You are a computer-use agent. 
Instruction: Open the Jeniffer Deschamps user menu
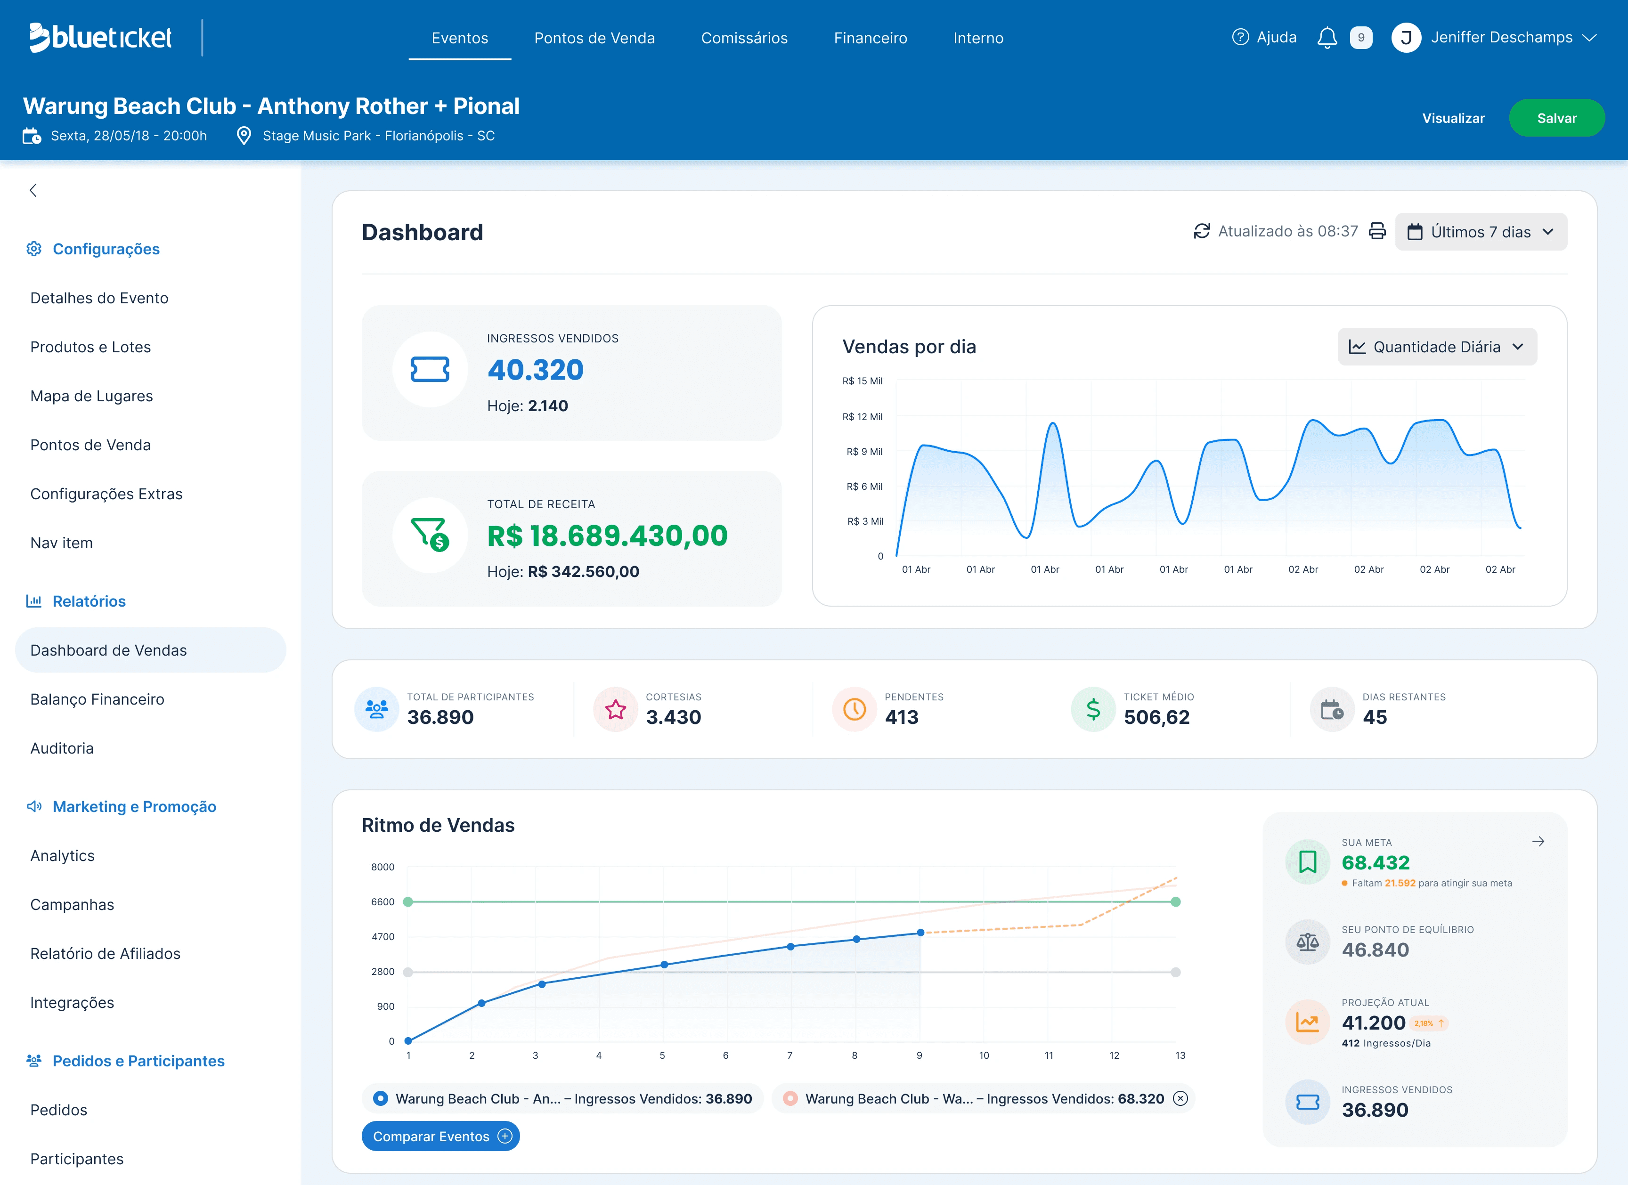click(1494, 37)
